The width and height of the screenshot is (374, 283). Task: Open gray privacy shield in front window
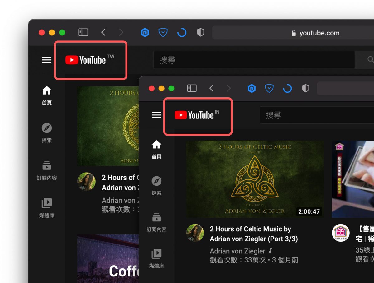[306, 89]
